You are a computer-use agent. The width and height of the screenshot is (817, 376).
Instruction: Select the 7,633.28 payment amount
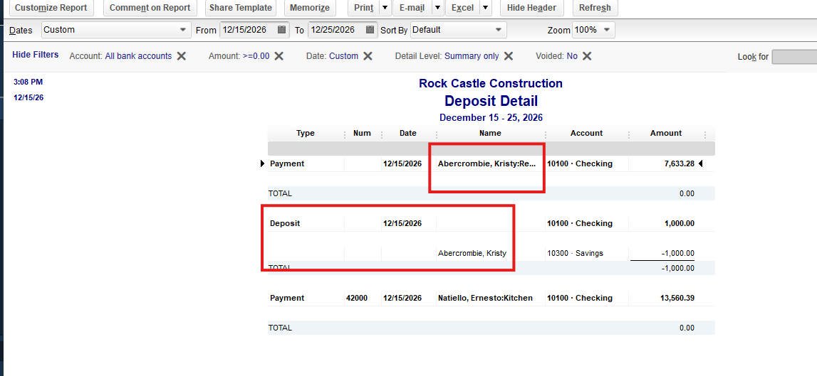point(679,163)
